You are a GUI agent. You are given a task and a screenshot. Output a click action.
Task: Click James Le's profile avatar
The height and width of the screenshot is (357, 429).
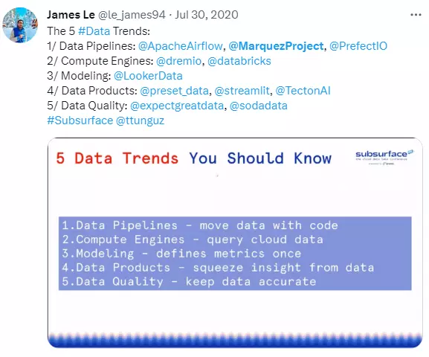tap(20, 25)
